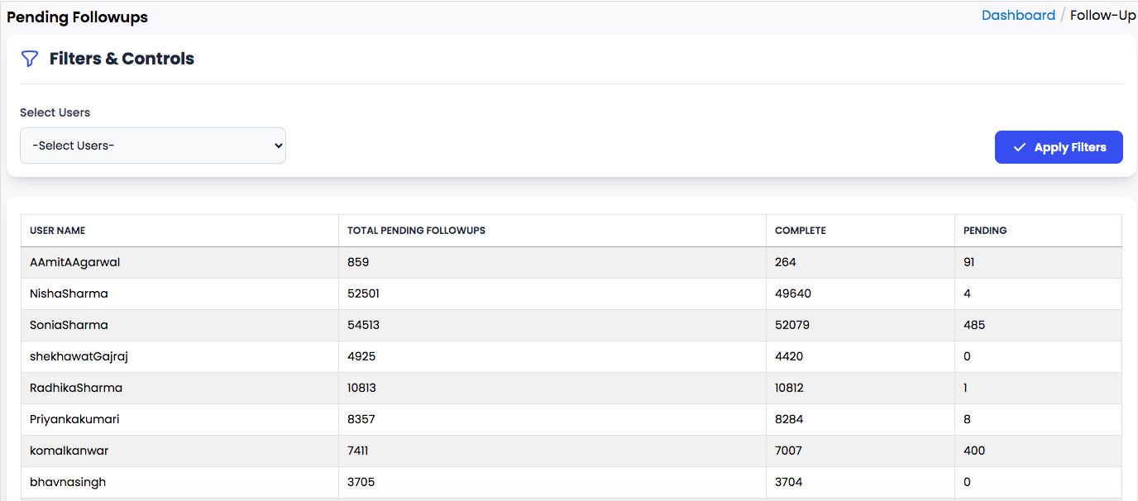Select the AAmitAAgarwal user row
The width and height of the screenshot is (1138, 501).
click(x=75, y=262)
